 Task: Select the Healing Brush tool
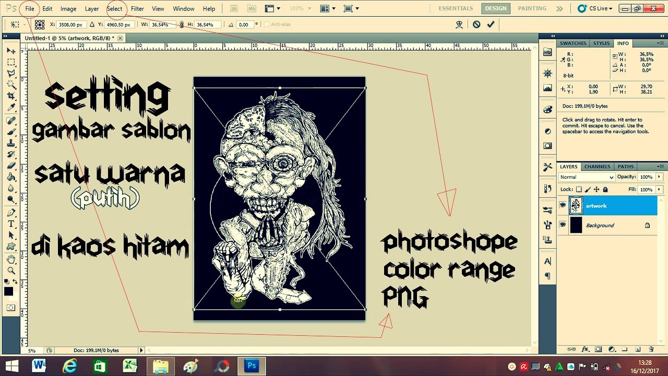coord(11,120)
